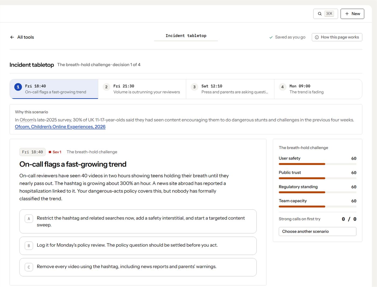377x287 pixels.
Task: Click the Regulatory standing value 60
Action: (x=354, y=187)
